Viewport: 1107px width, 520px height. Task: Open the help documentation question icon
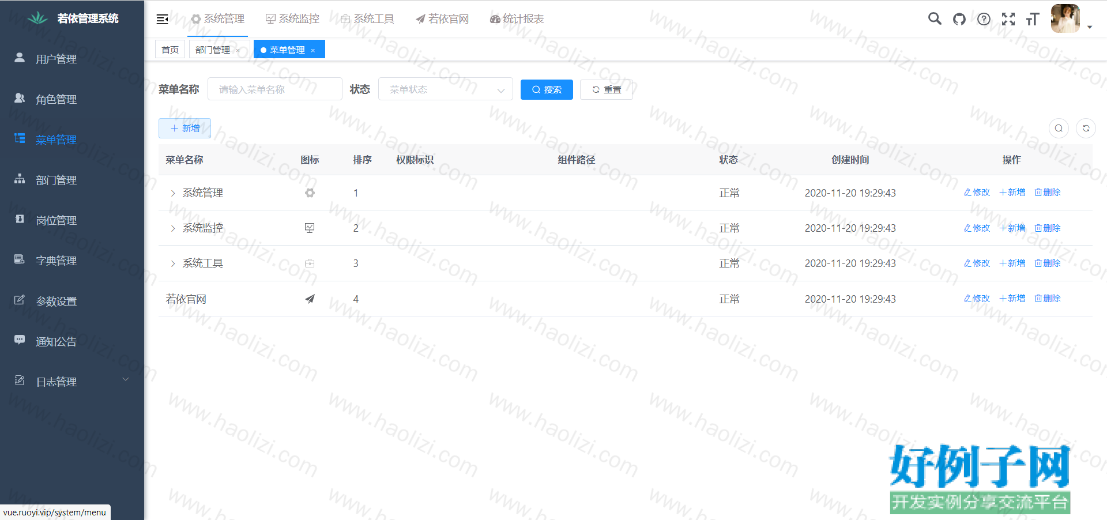(x=984, y=19)
